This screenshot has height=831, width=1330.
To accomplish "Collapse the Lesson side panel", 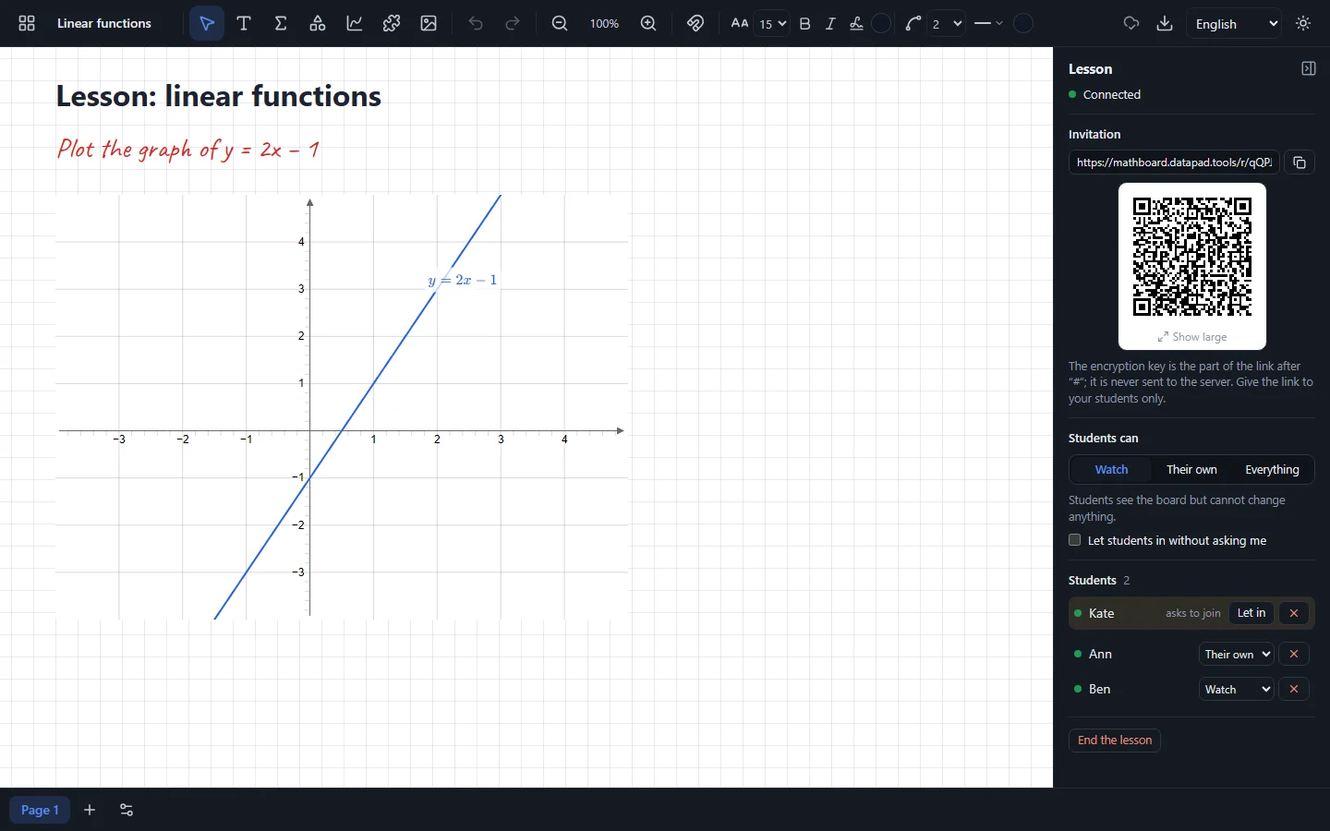I will [x=1308, y=68].
